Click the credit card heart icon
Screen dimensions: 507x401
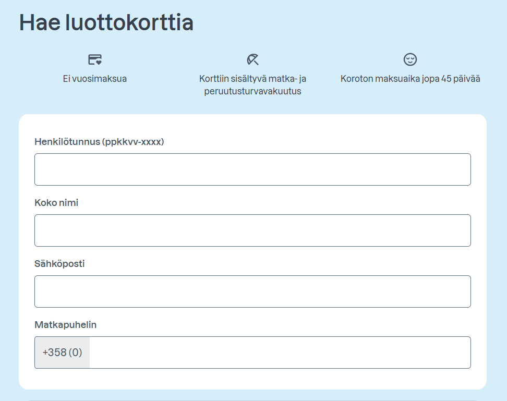(x=95, y=59)
